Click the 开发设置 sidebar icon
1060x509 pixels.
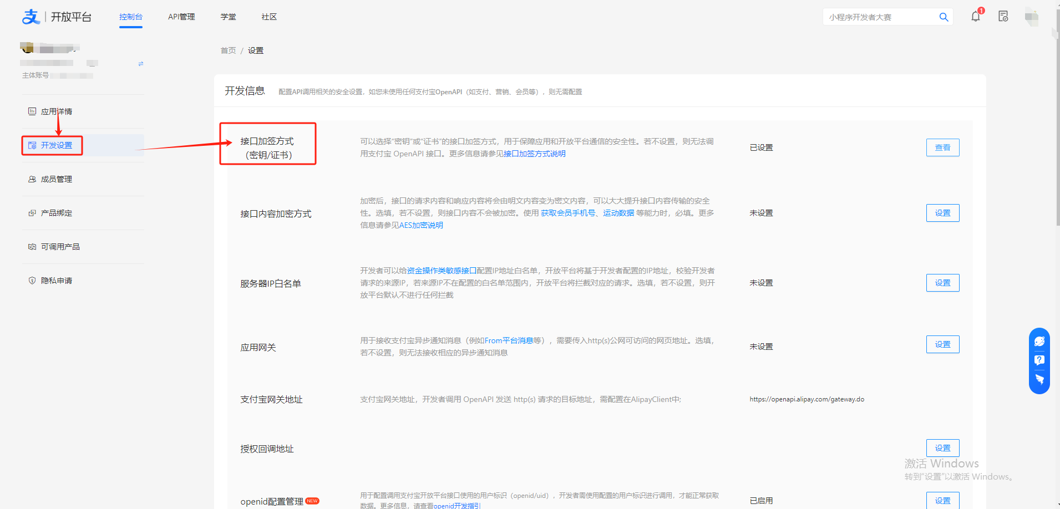32,145
